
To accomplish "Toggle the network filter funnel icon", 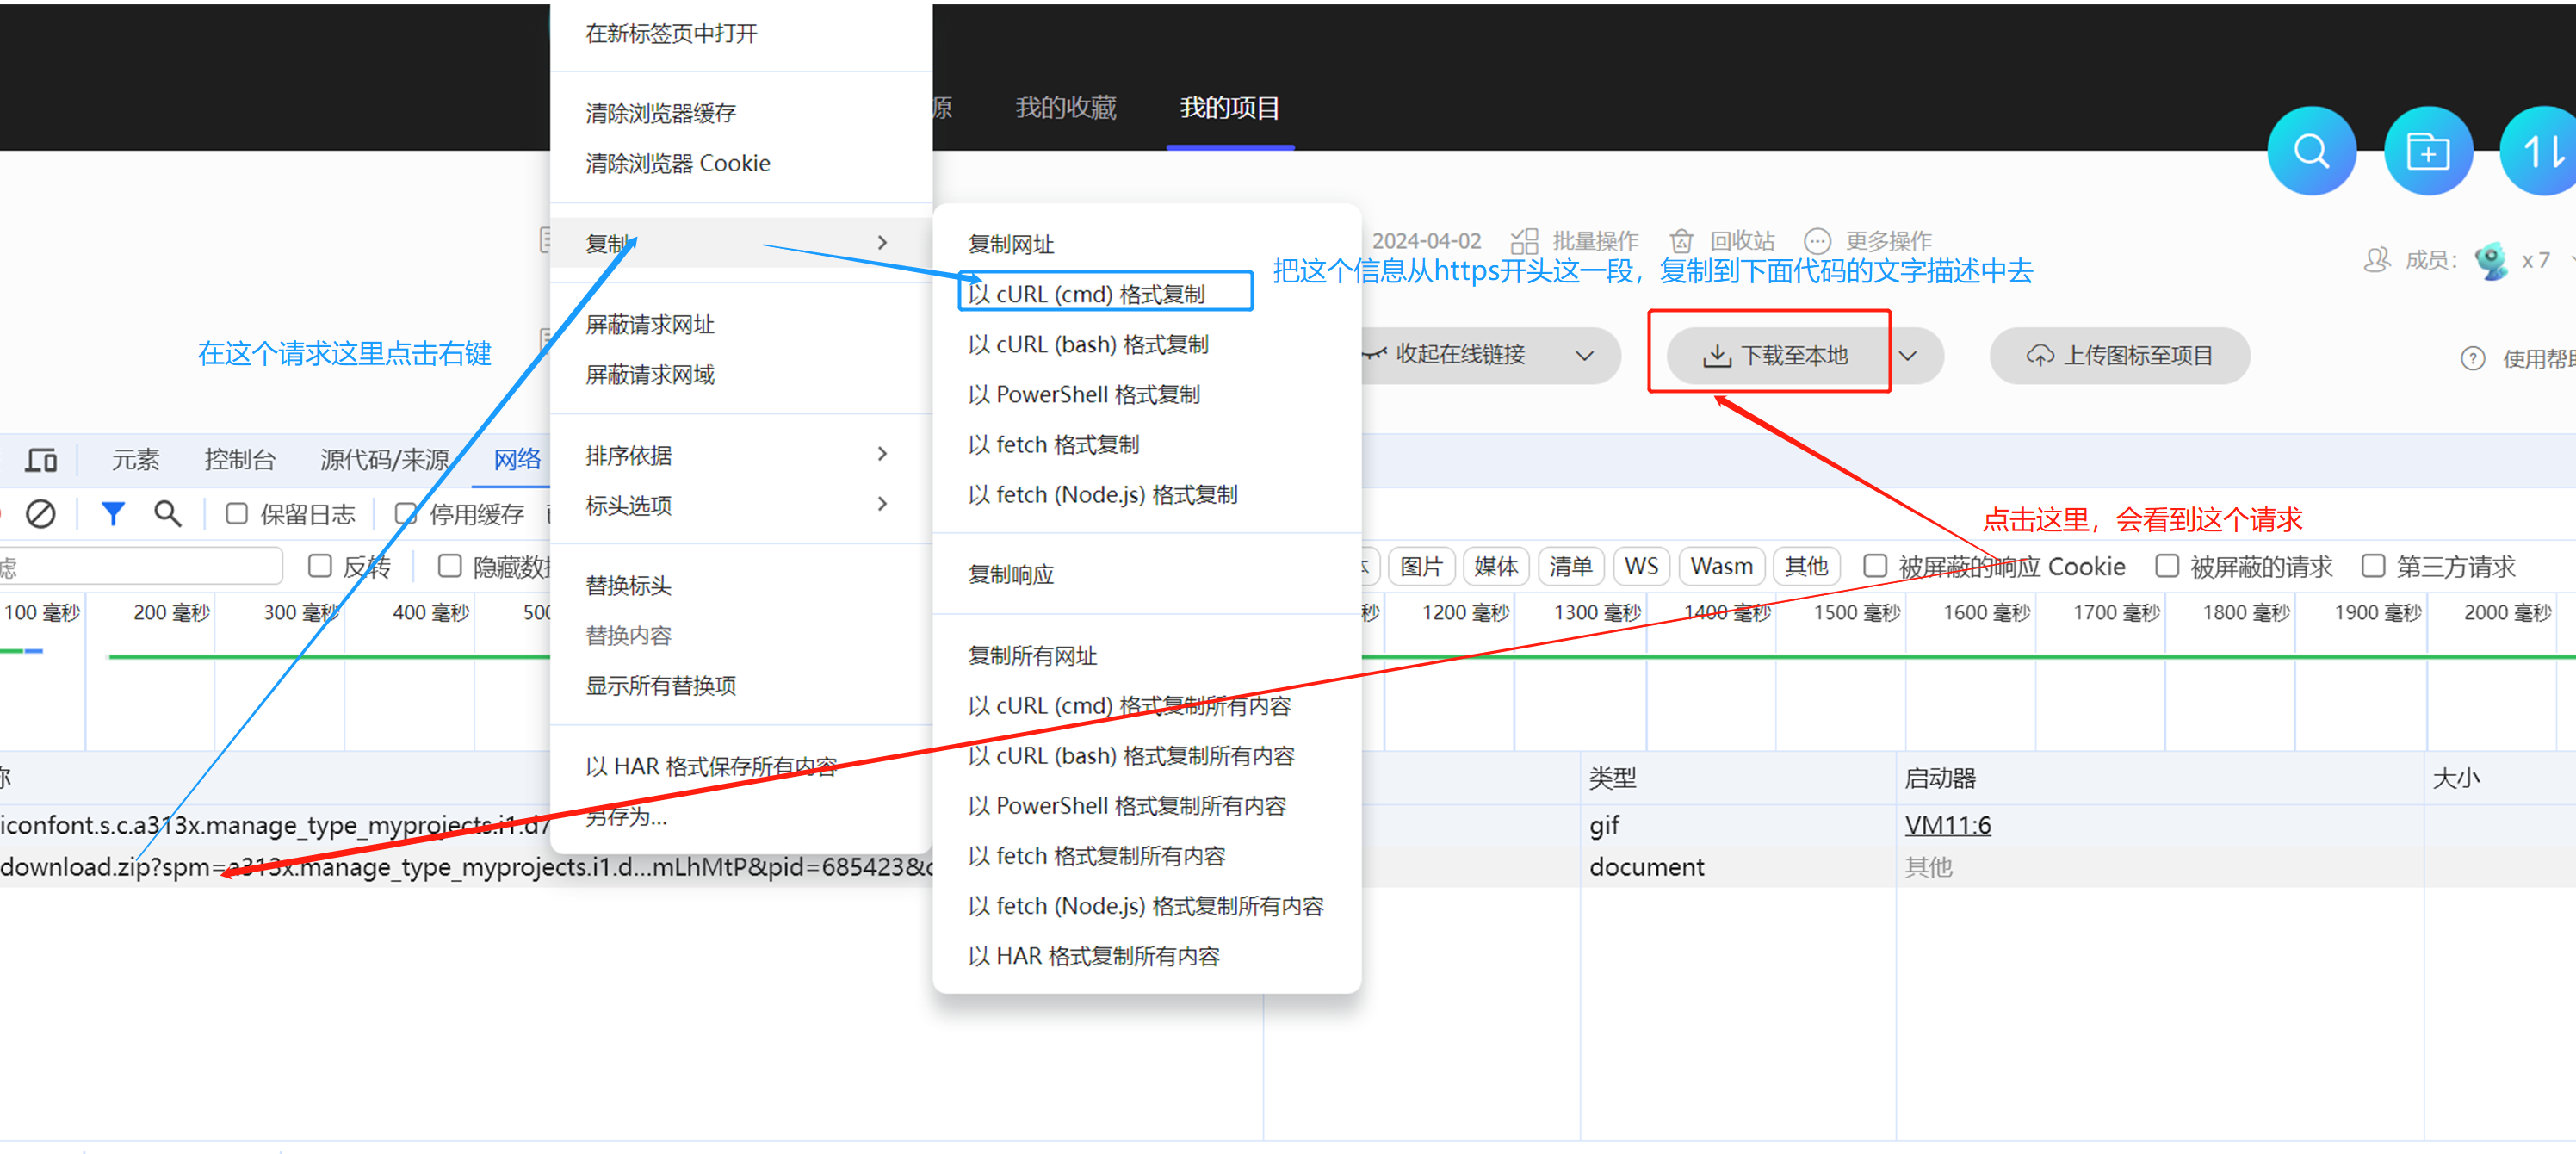I will [113, 514].
